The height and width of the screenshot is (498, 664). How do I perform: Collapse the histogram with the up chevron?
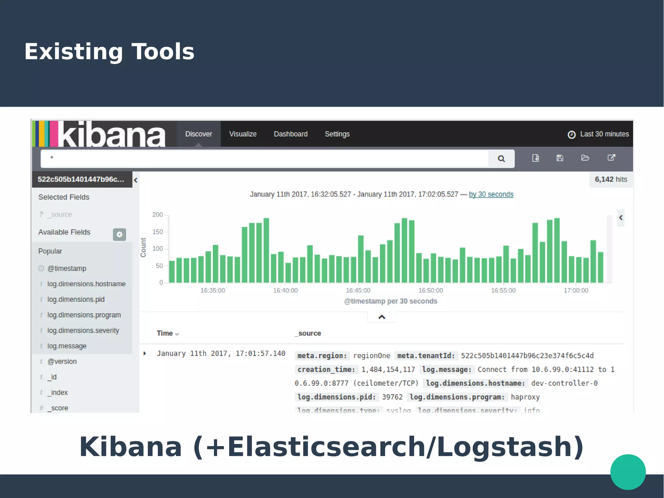coord(382,317)
